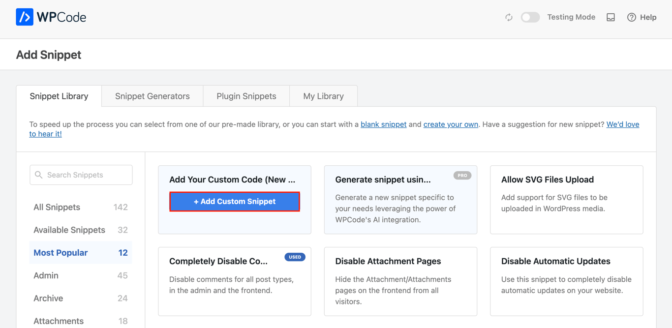
Task: Click the USED badge on Completely Disable Comments
Action: tap(295, 257)
